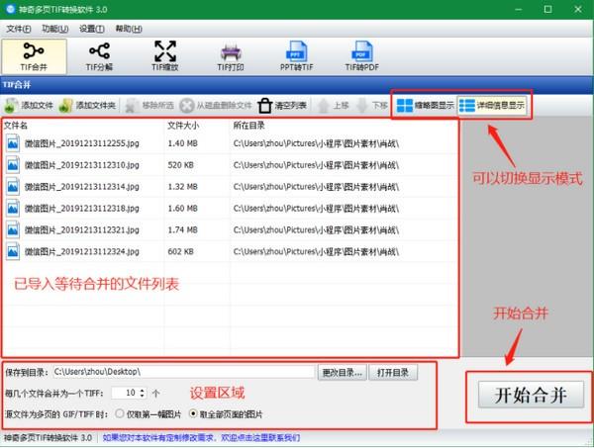Clear the list with 清空列表 trash icon

pos(282,106)
